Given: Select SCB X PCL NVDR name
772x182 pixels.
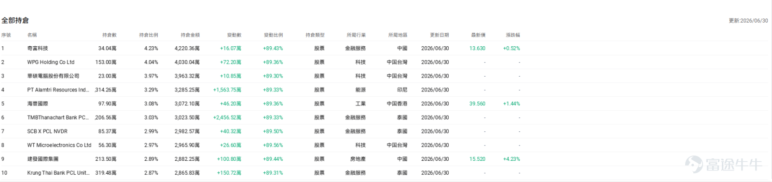Looking at the screenshot, I should pos(47,131).
